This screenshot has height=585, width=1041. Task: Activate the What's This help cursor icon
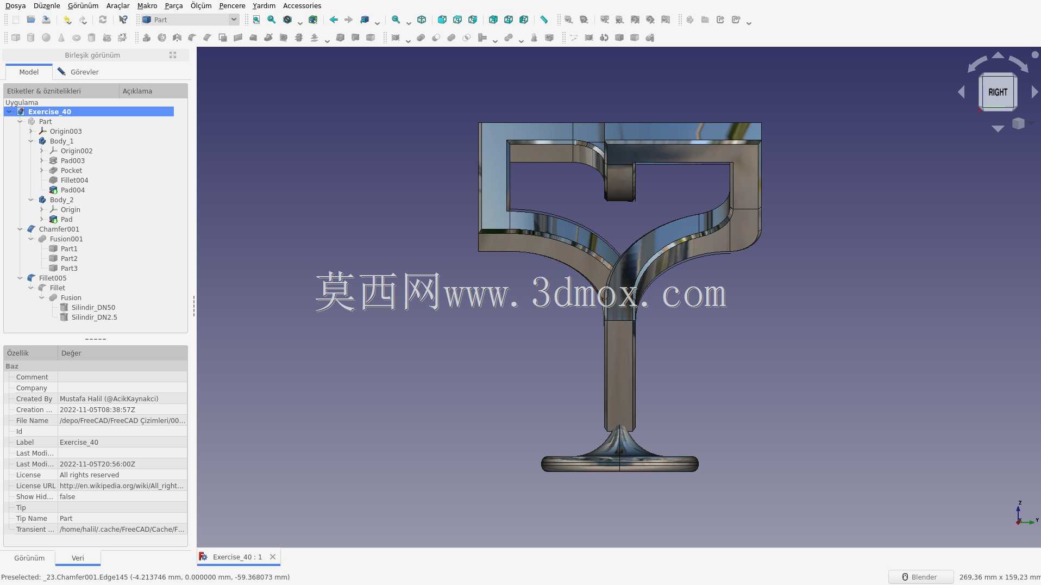coord(123,20)
